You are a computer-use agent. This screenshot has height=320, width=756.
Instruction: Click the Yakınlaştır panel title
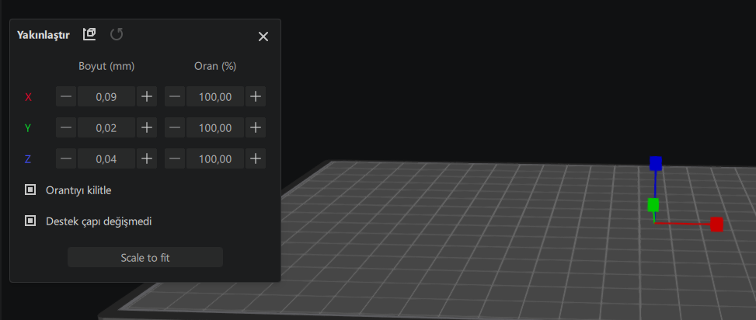[x=44, y=35]
